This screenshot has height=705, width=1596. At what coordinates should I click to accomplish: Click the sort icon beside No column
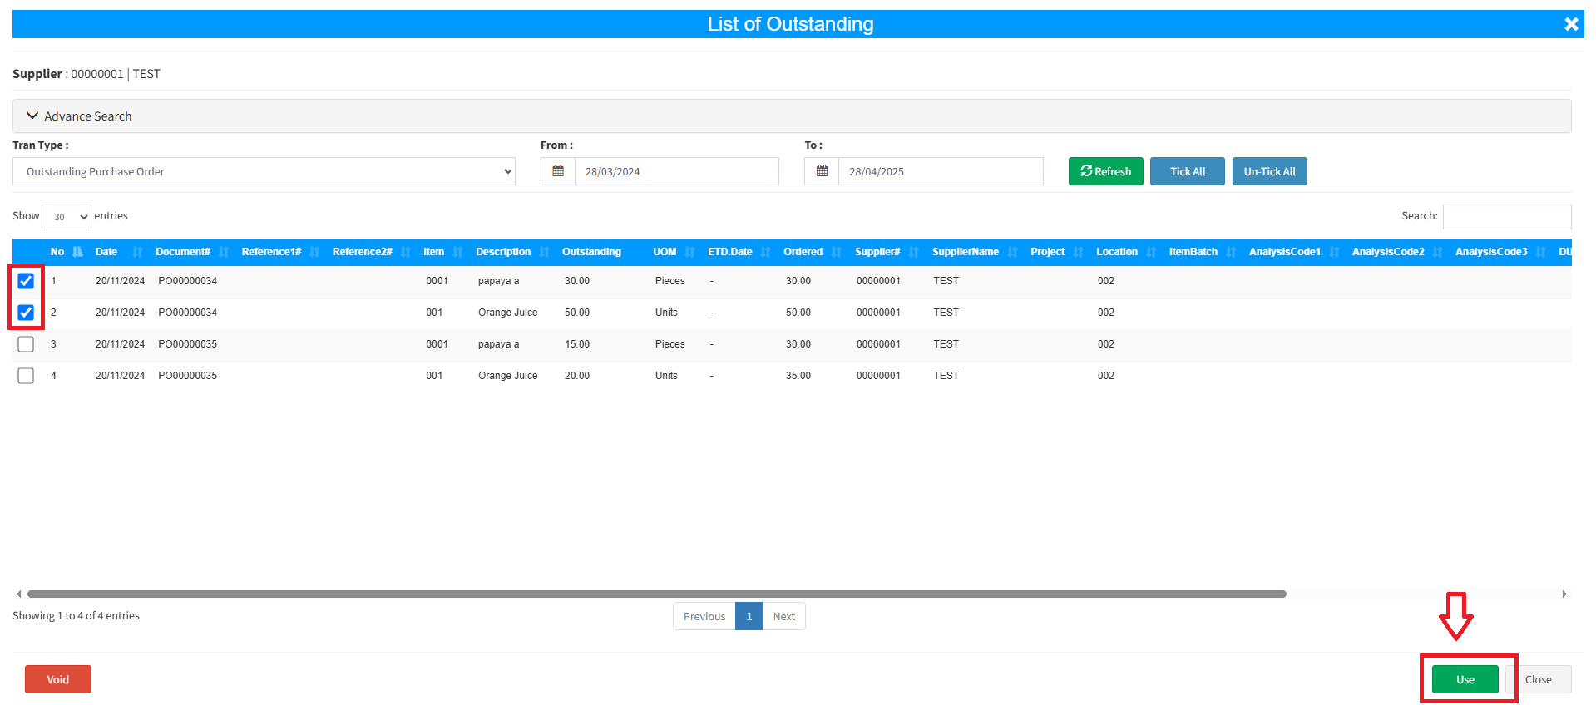pyautogui.click(x=78, y=252)
